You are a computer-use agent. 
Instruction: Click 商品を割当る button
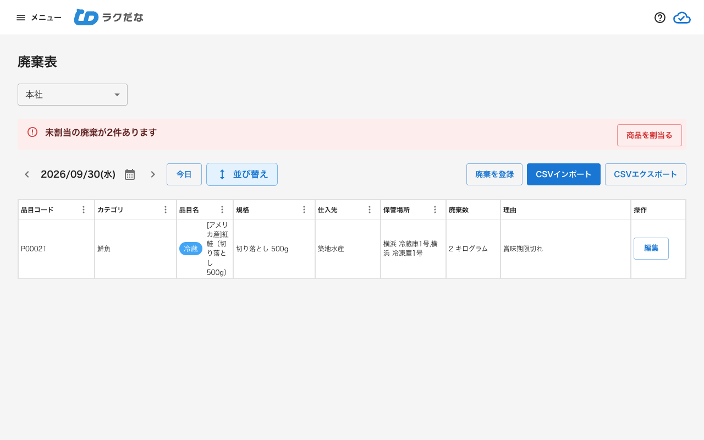tap(650, 135)
